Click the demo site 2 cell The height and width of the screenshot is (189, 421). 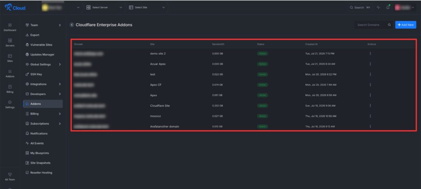158,53
